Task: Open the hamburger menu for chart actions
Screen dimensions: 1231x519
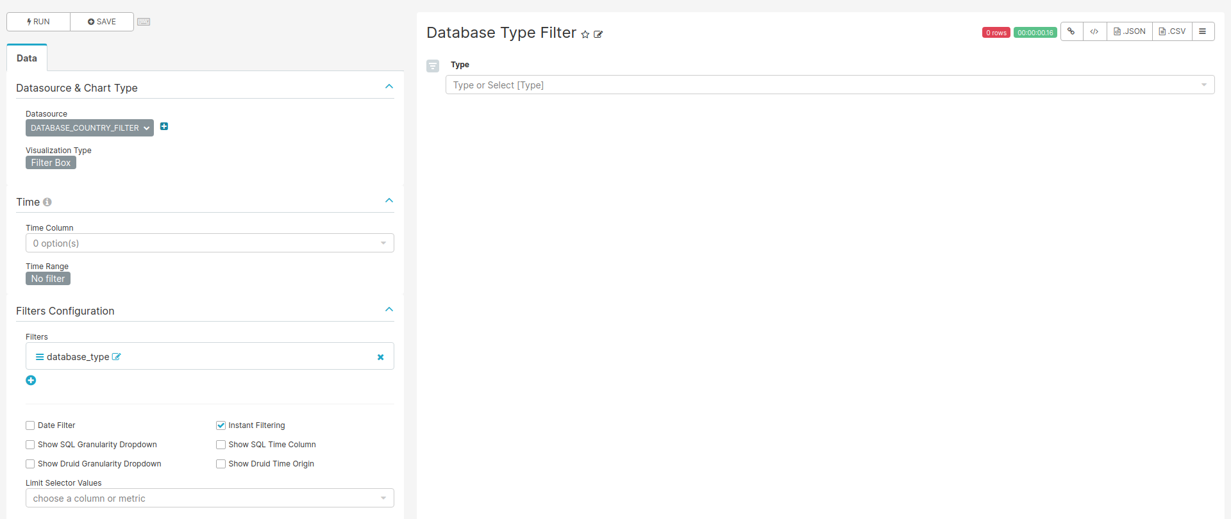Action: [x=1203, y=31]
